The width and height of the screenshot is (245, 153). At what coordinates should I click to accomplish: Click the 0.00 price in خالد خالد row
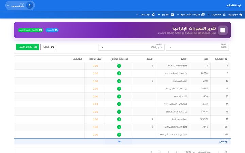pyautogui.click(x=95, y=96)
